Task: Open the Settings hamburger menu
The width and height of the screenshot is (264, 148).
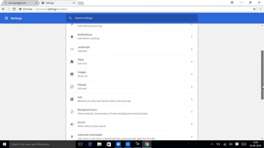Action: tap(6, 18)
